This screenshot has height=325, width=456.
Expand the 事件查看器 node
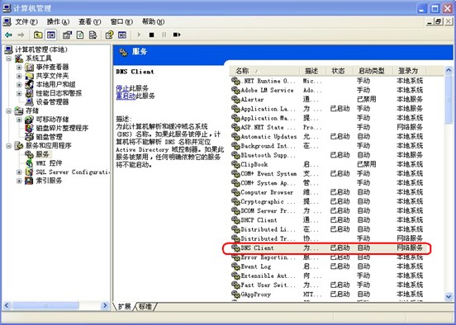tap(19, 68)
